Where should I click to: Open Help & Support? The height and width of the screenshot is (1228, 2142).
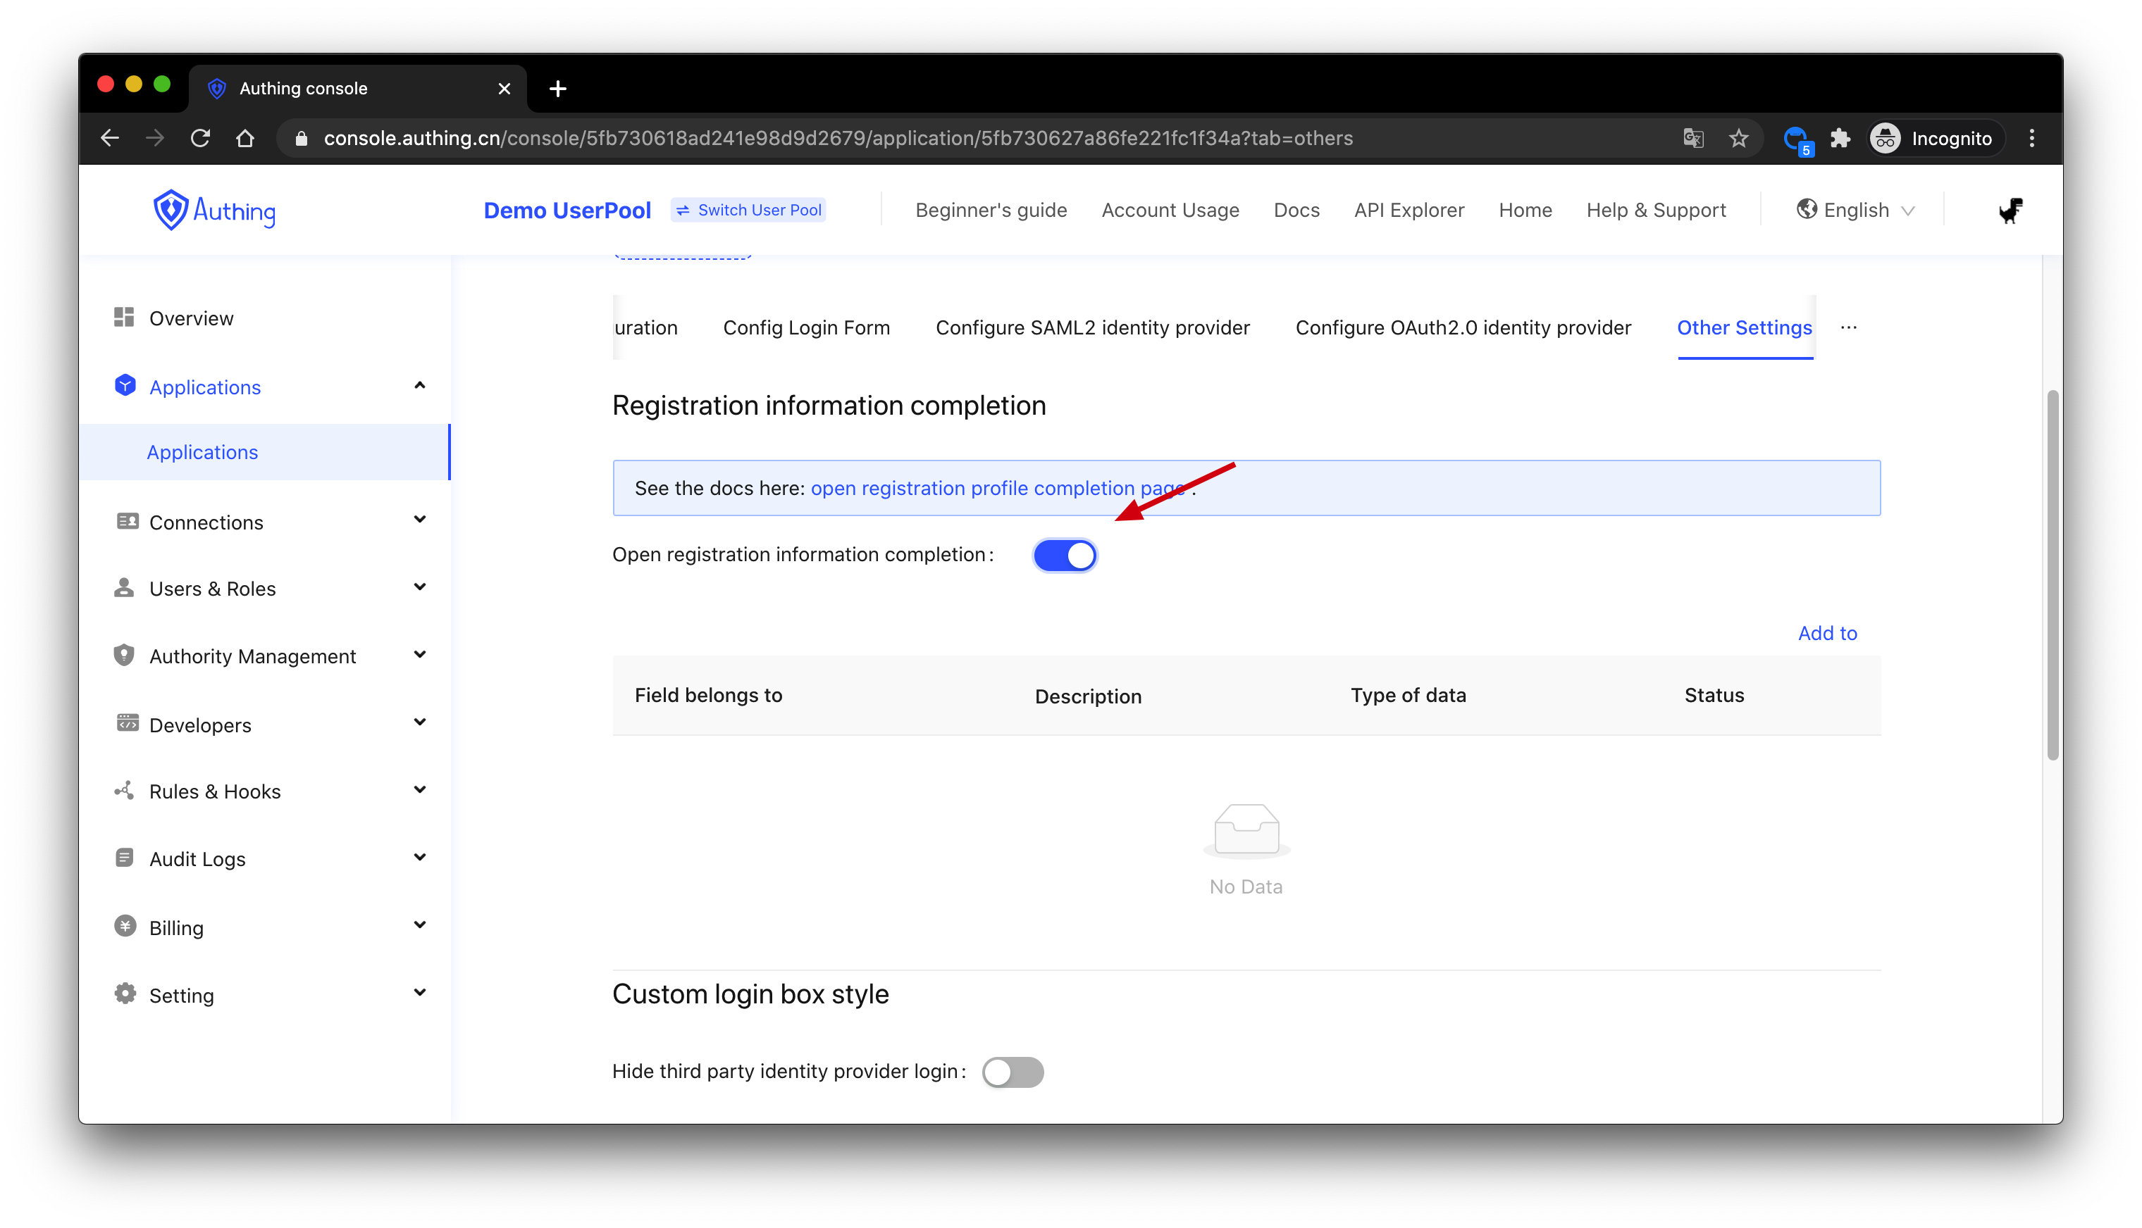click(1655, 210)
